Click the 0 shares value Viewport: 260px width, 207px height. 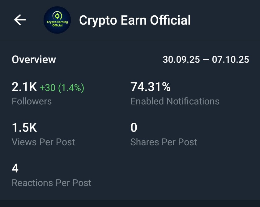[134, 128]
